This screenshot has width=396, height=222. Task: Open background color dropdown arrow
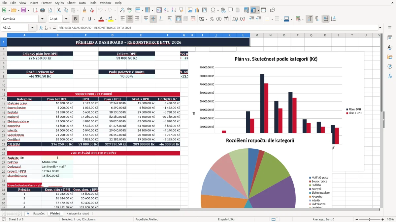[x=115, y=19]
